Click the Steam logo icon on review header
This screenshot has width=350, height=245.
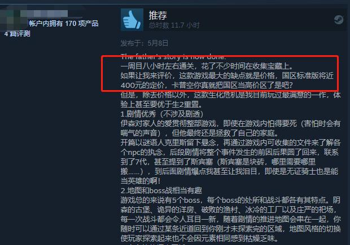coord(339,20)
